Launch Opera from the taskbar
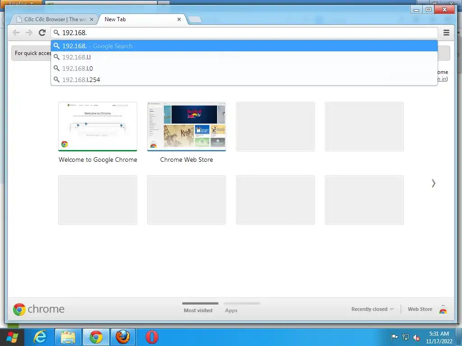Screen dimensions: 462x346 click(152, 337)
